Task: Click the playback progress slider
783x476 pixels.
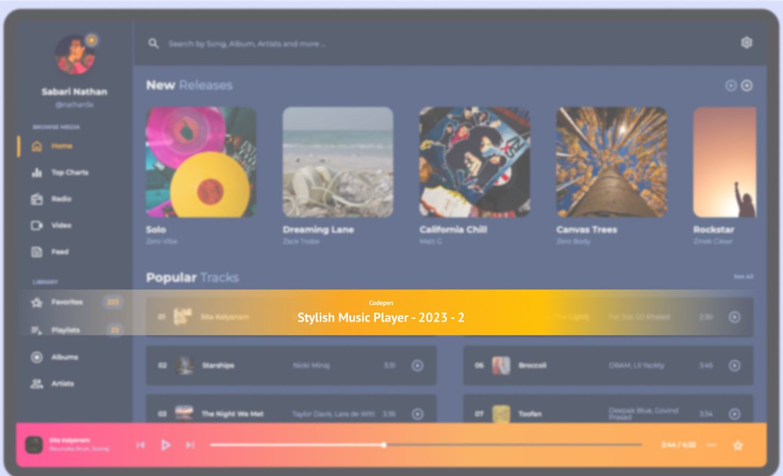Action: pyautogui.click(x=425, y=445)
